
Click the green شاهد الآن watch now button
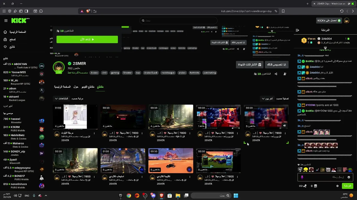[87, 39]
